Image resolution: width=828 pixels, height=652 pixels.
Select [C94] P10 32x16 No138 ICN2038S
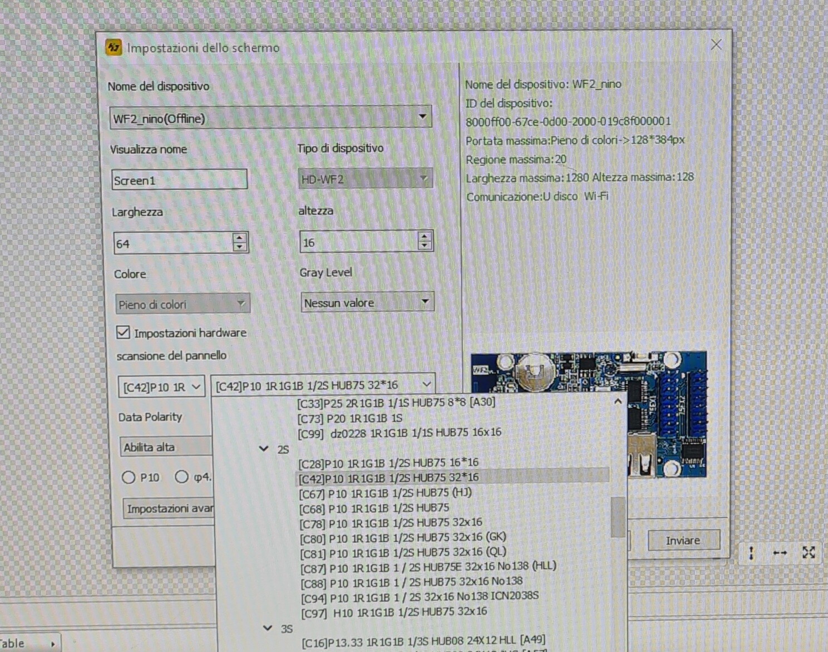pos(420,597)
